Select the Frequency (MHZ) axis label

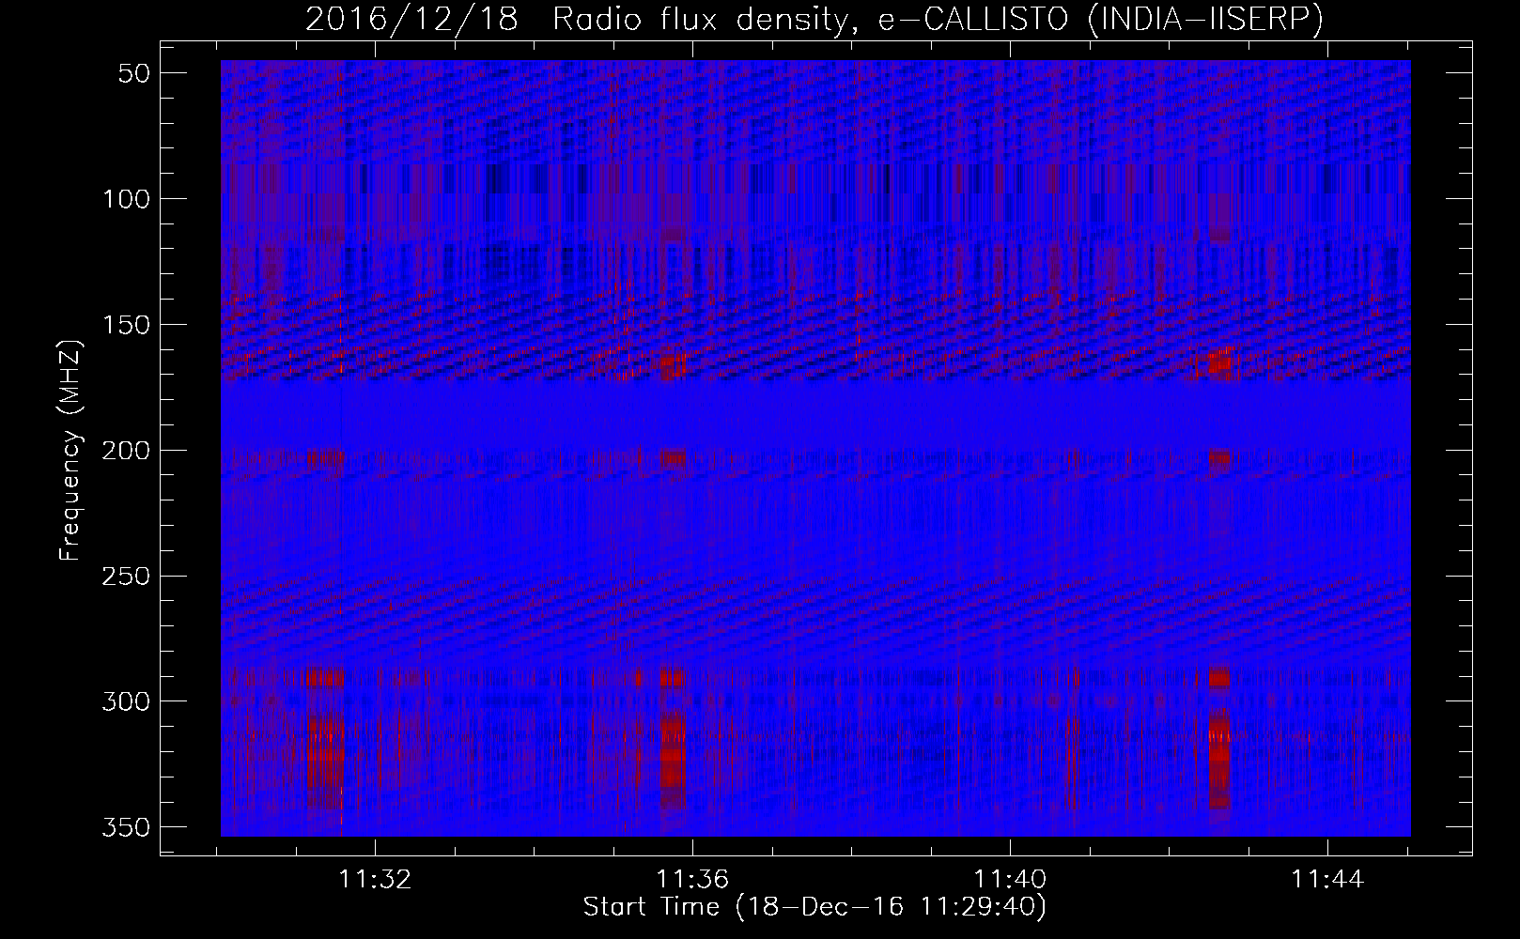70,450
